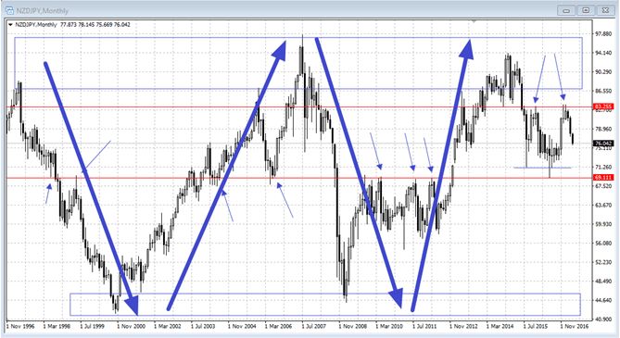The width and height of the screenshot is (620, 338).
Task: Maximize the NZDJPY chart window
Action: point(586,11)
